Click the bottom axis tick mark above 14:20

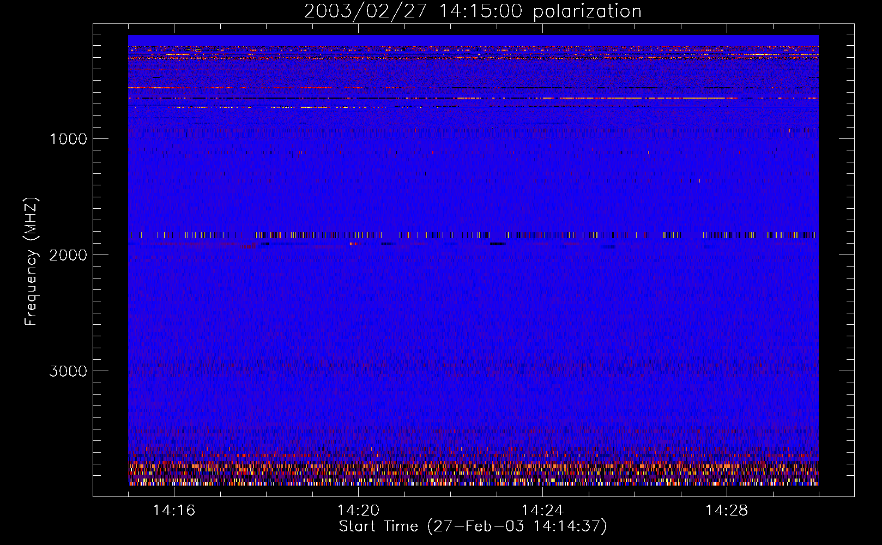(x=358, y=489)
